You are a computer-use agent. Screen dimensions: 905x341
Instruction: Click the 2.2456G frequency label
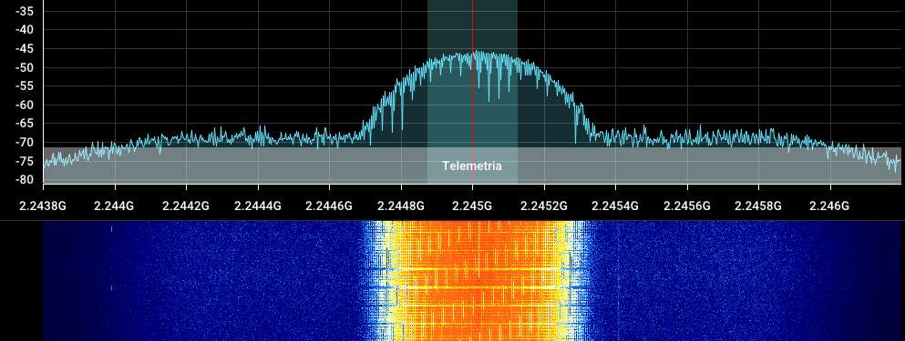[x=687, y=206]
